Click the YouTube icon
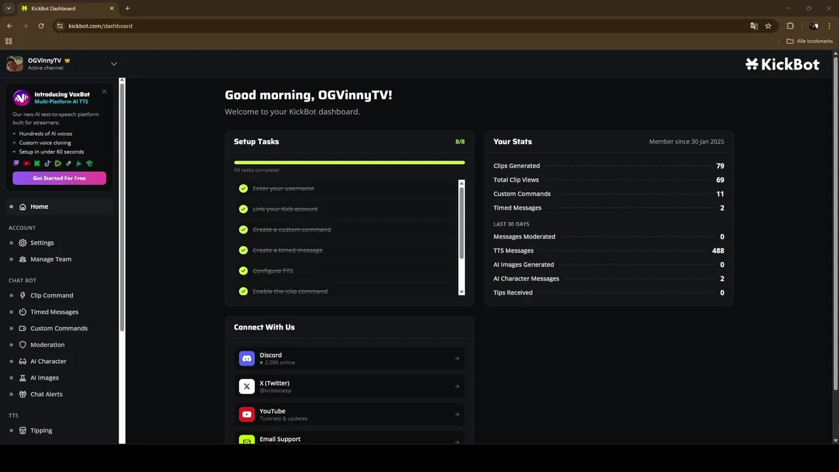 pos(246,414)
